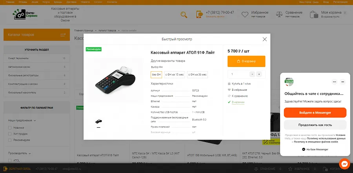The height and width of the screenshot is (173, 353).
Task: Select 'с ФН на 36 мес' variant
Action: [x=197, y=75]
